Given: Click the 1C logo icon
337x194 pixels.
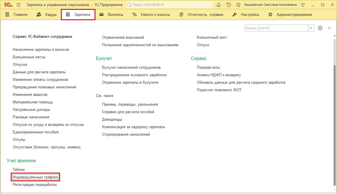Looking at the screenshot, I should pyautogui.click(x=8, y=5).
